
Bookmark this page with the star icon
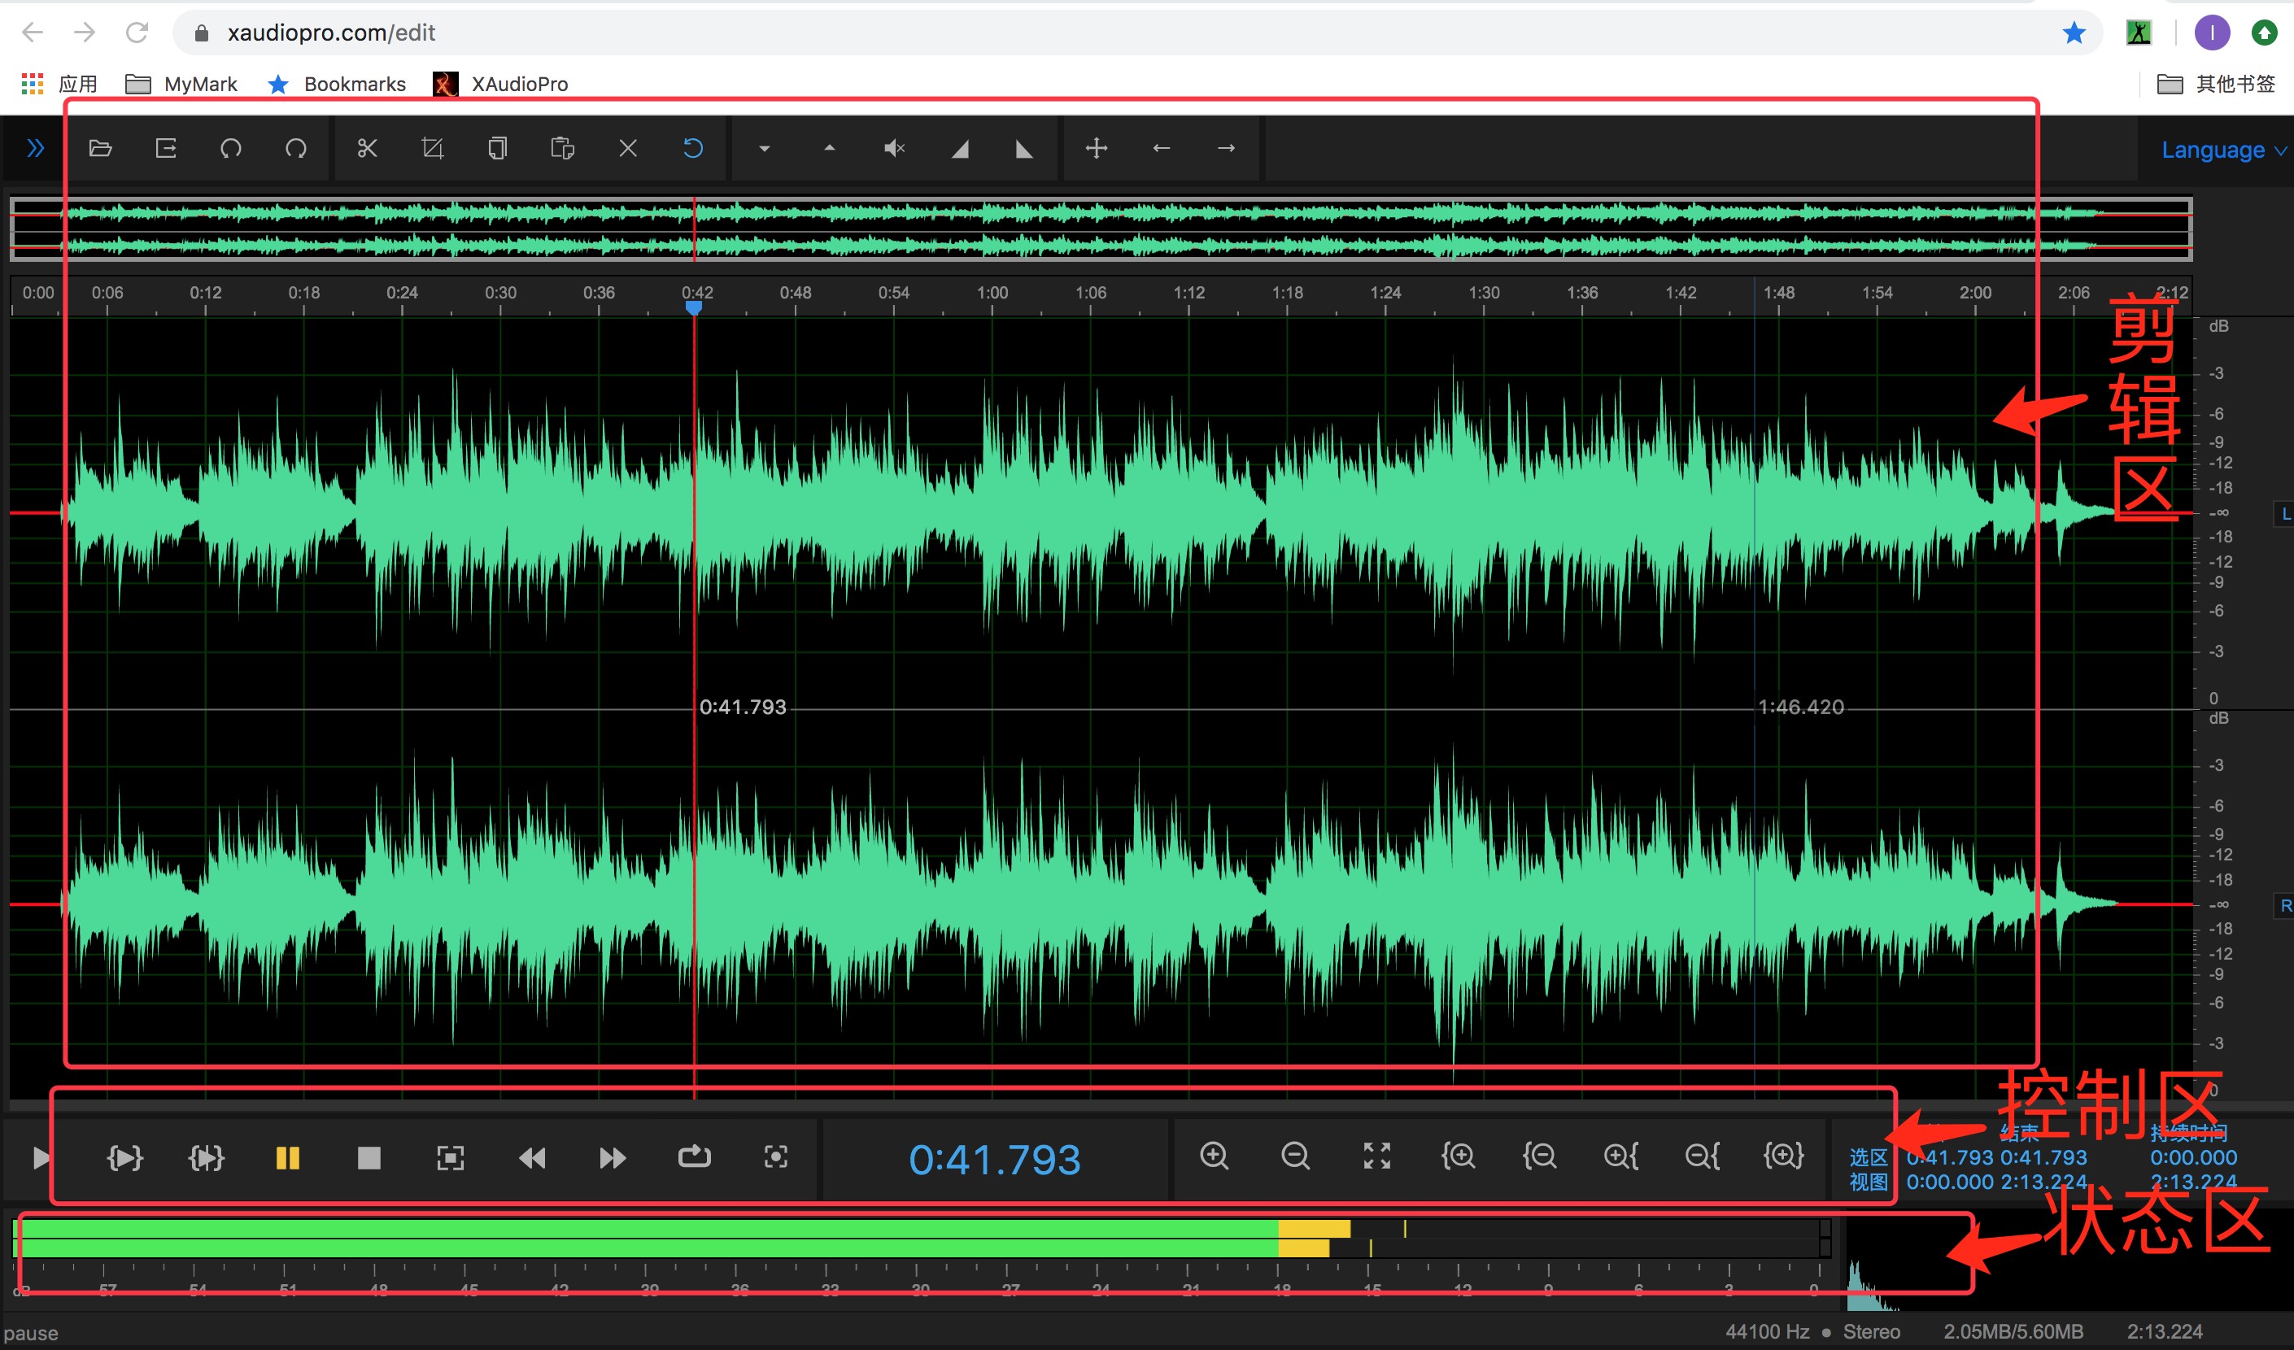2074,32
